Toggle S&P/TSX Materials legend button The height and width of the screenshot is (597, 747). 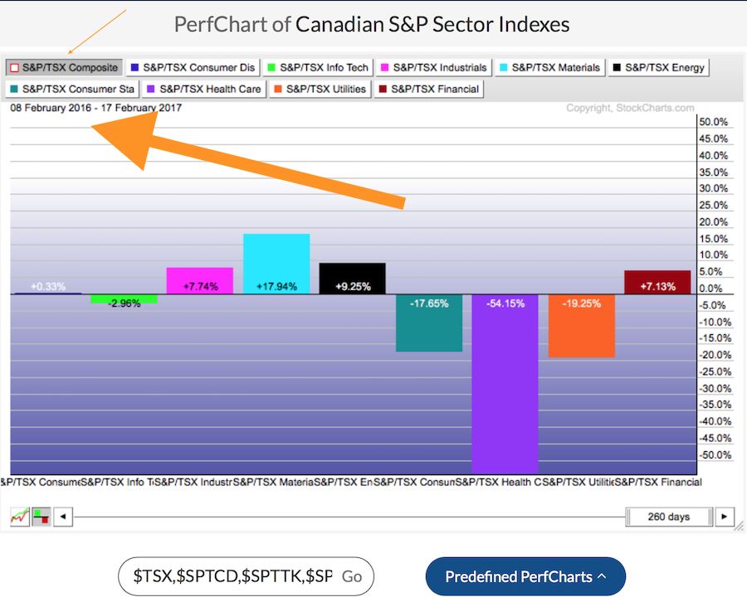549,67
